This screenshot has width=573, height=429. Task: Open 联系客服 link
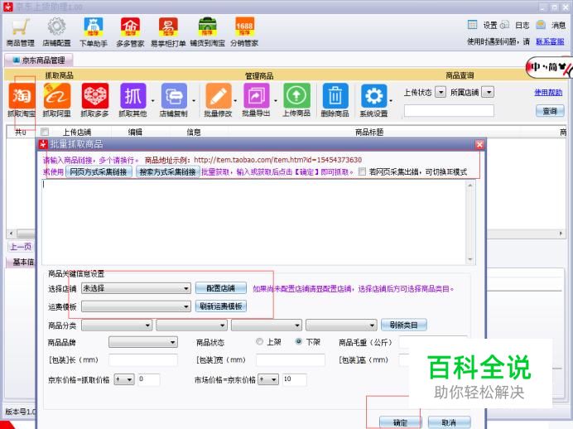click(x=550, y=41)
